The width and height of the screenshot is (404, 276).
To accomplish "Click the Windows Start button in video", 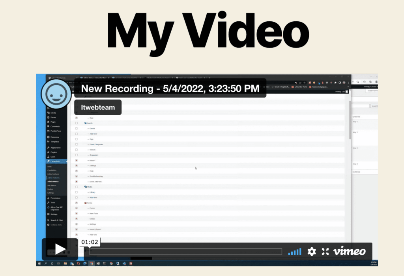I will (39, 264).
